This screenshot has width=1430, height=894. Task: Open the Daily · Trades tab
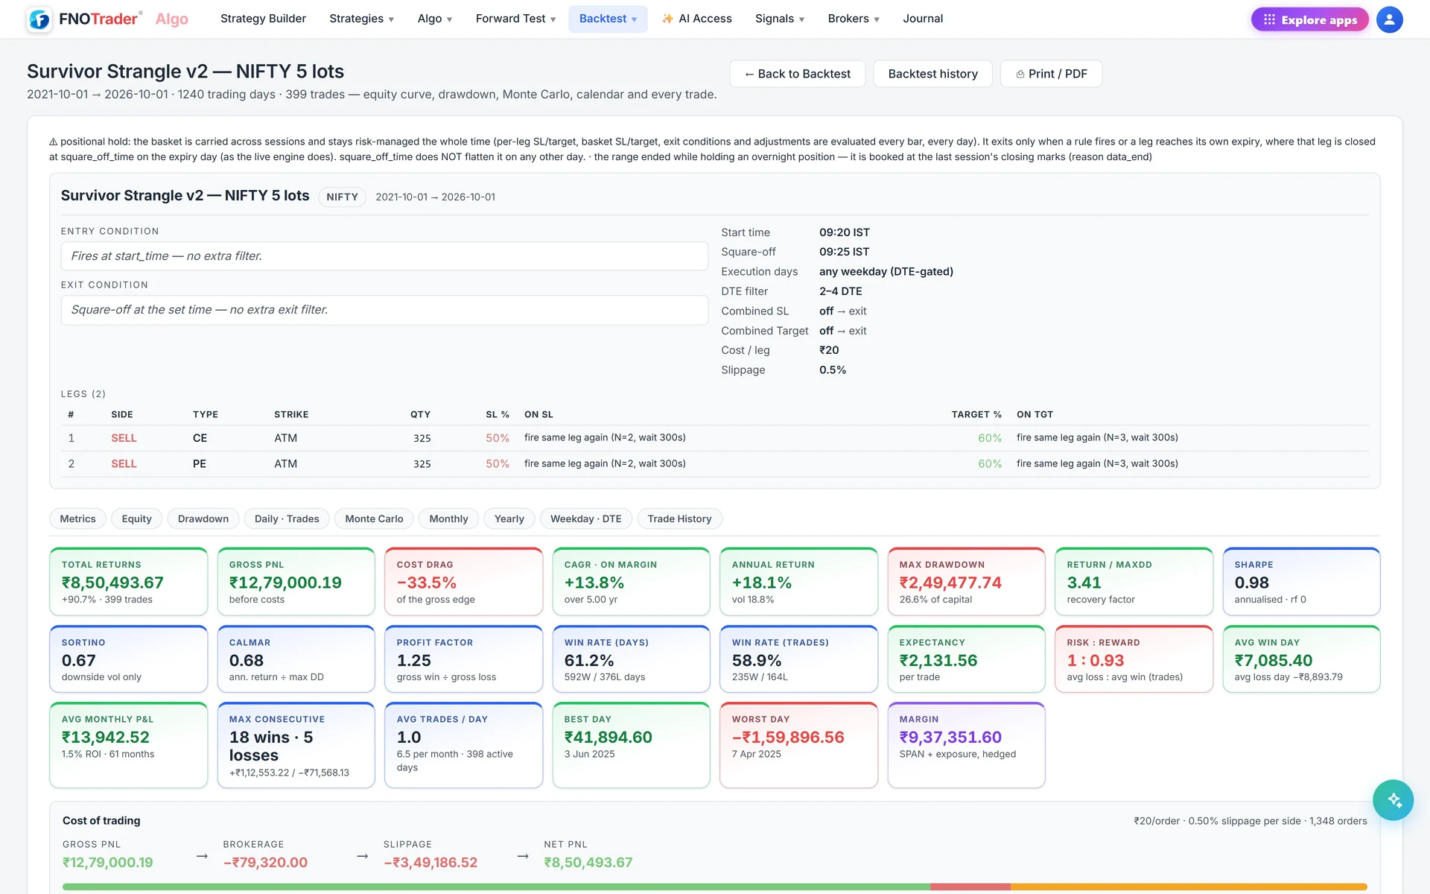pos(287,519)
